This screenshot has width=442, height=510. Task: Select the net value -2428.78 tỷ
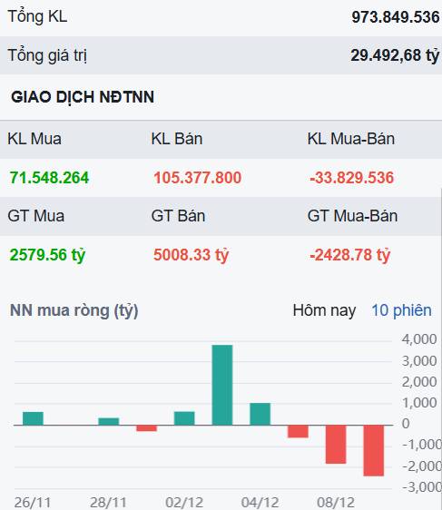click(349, 255)
